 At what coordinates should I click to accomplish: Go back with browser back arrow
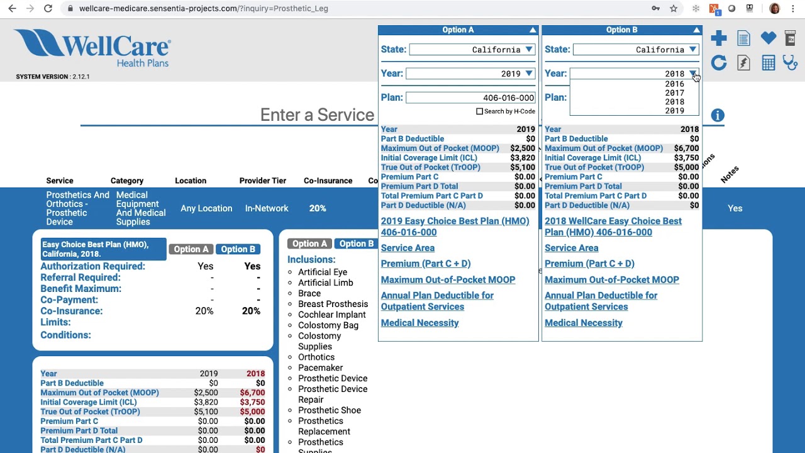12,8
